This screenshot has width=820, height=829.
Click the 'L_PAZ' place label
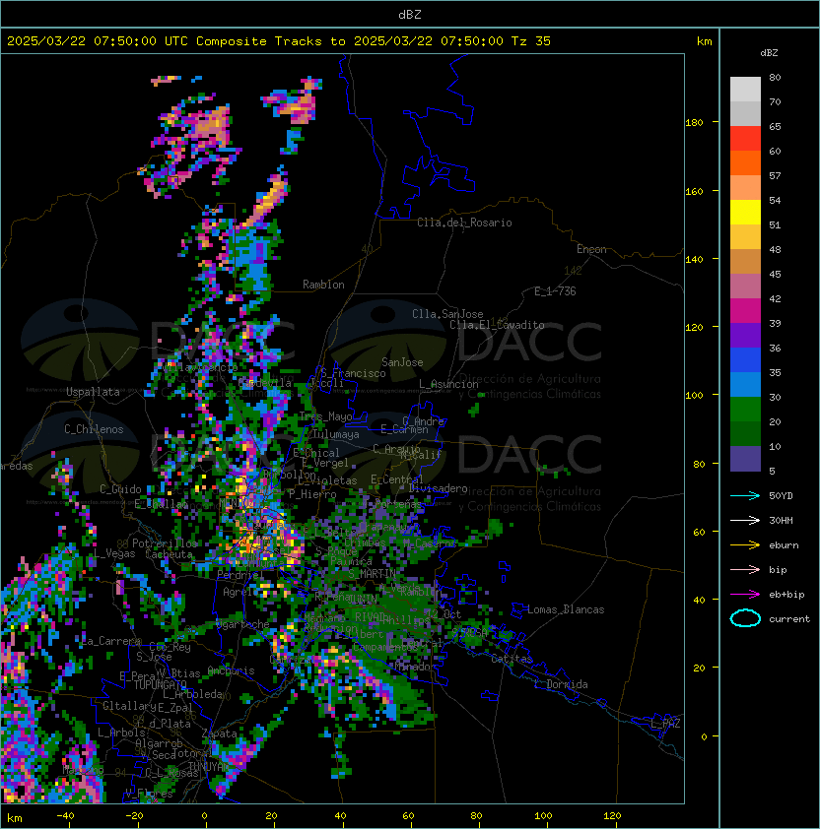[x=665, y=724]
